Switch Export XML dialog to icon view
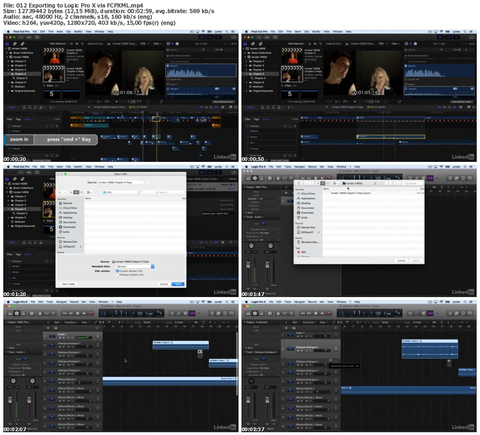Viewport: 480px width, 435px height. 71,192
